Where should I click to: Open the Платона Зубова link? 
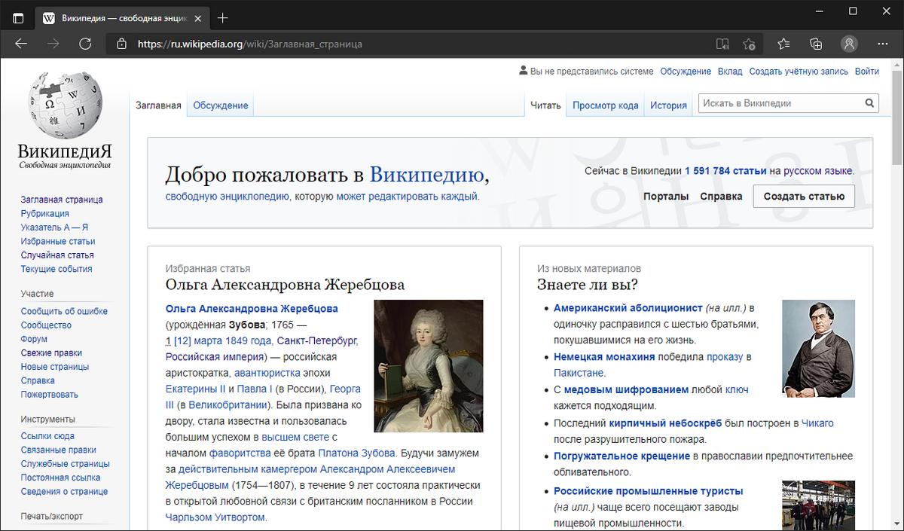[356, 453]
